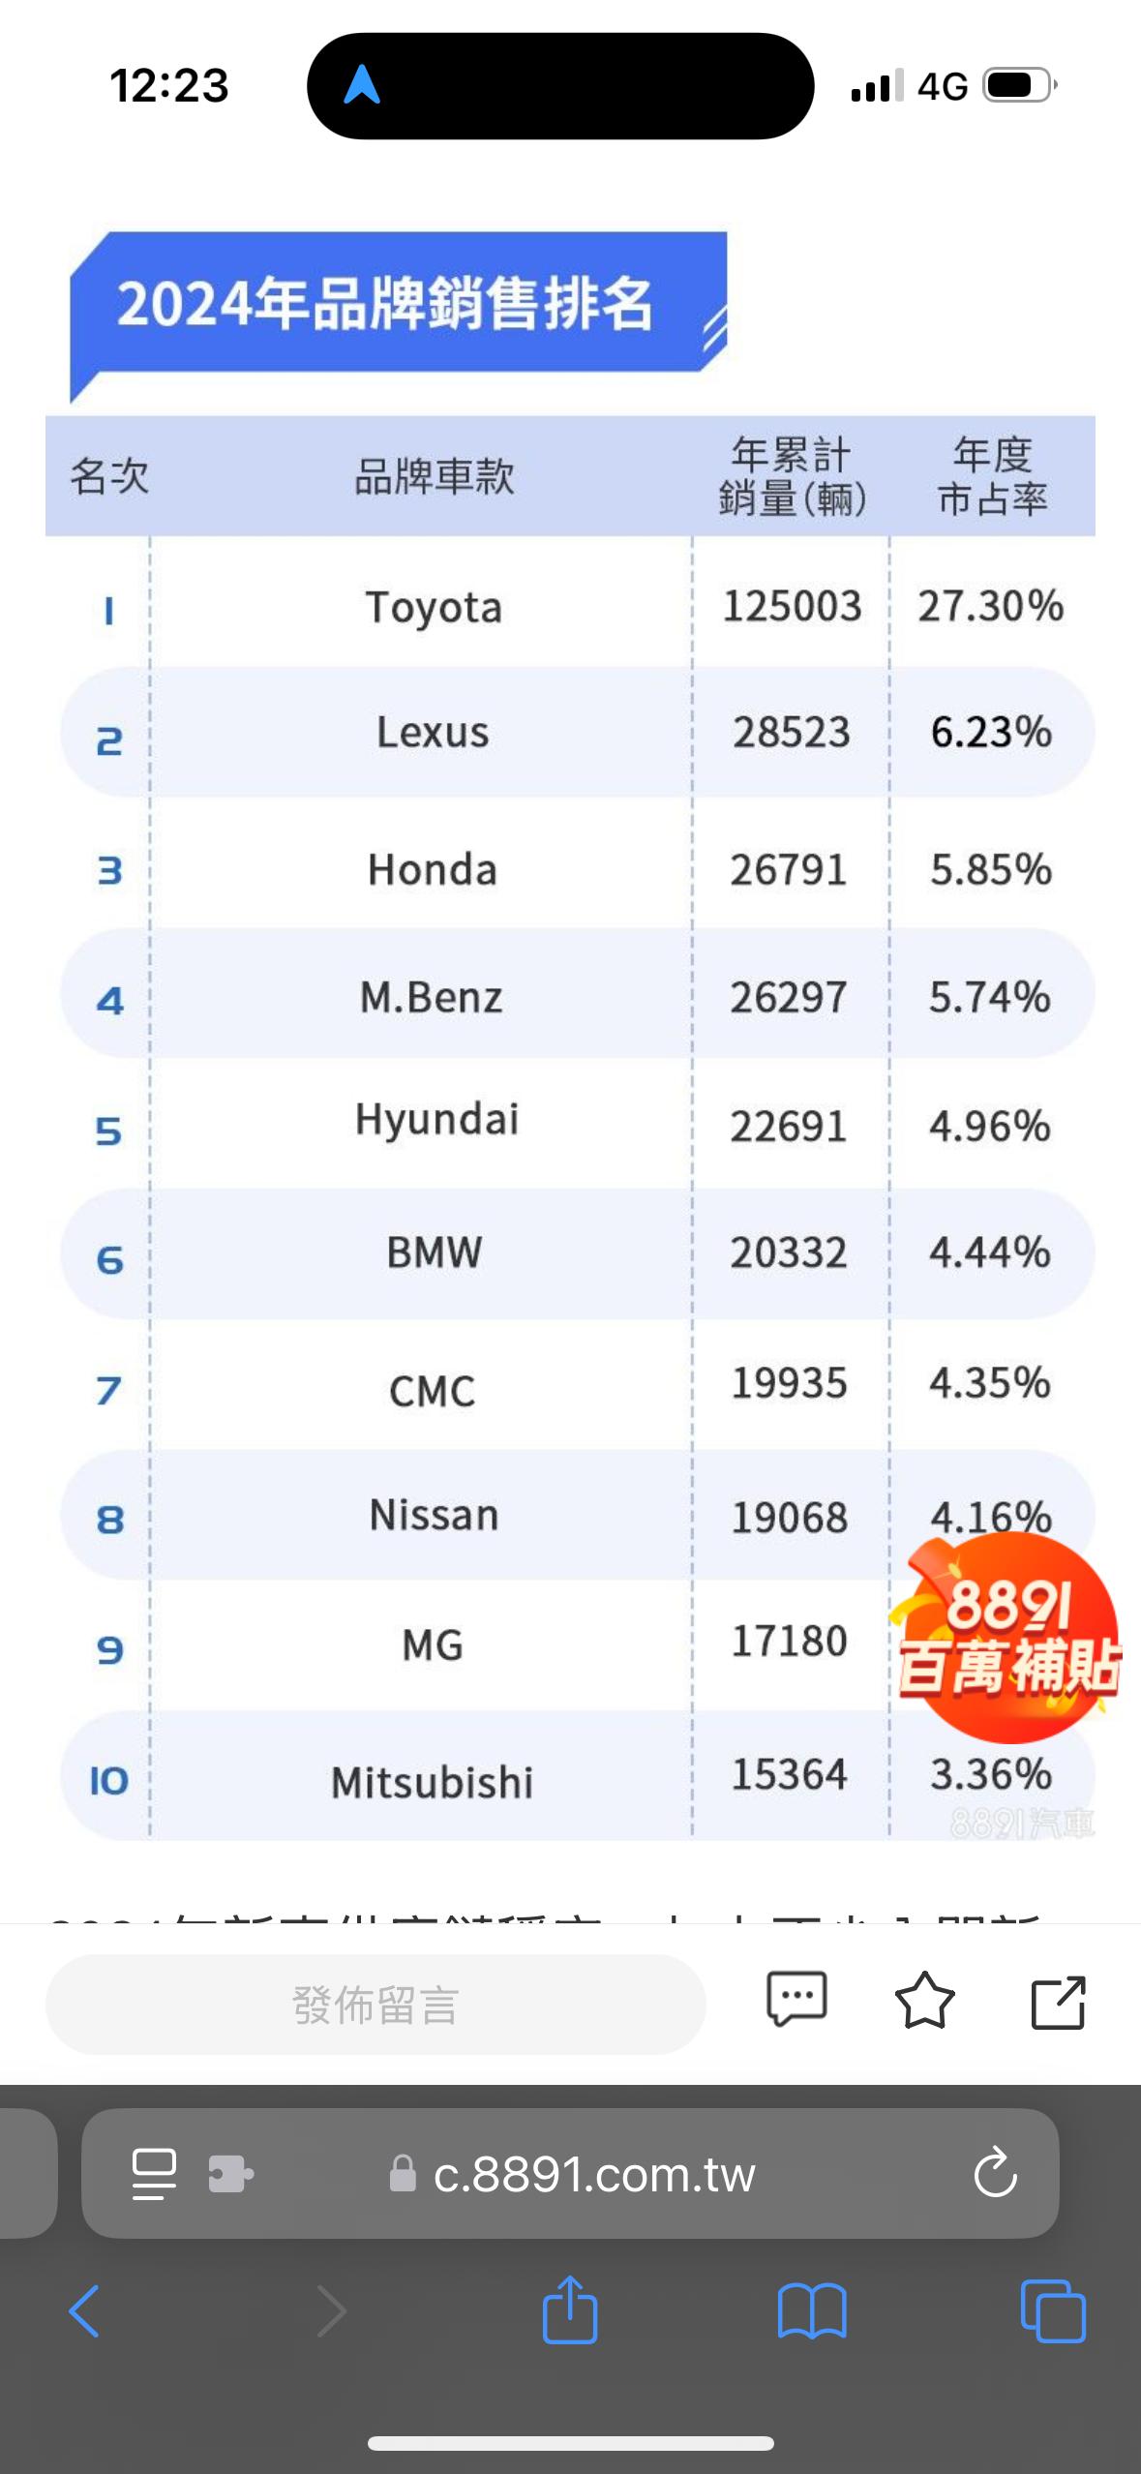This screenshot has height=2474, width=1141.
Task: Reload the page with refresh icon
Action: [995, 2174]
